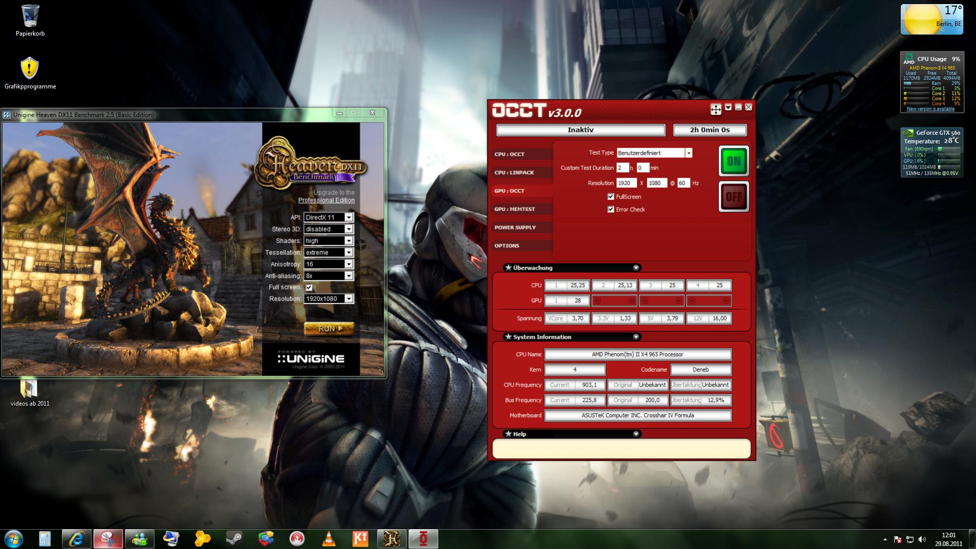Switch to Heaven Benchmark taskbar icon

pyautogui.click(x=392, y=539)
